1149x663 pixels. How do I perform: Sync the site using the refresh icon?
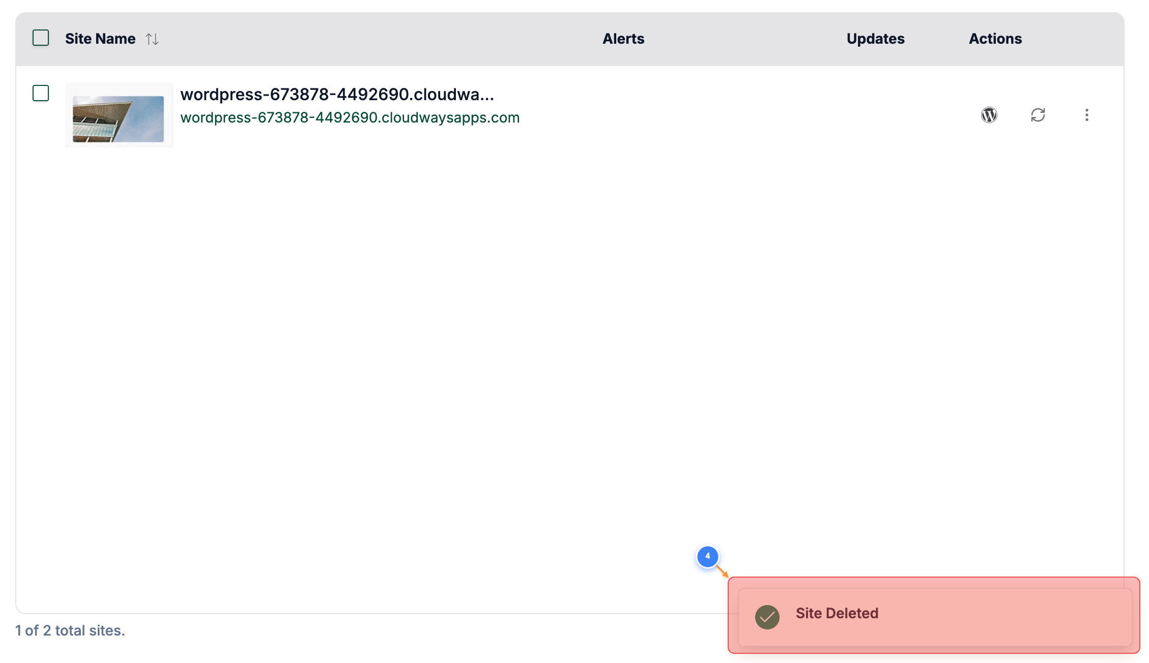point(1038,115)
